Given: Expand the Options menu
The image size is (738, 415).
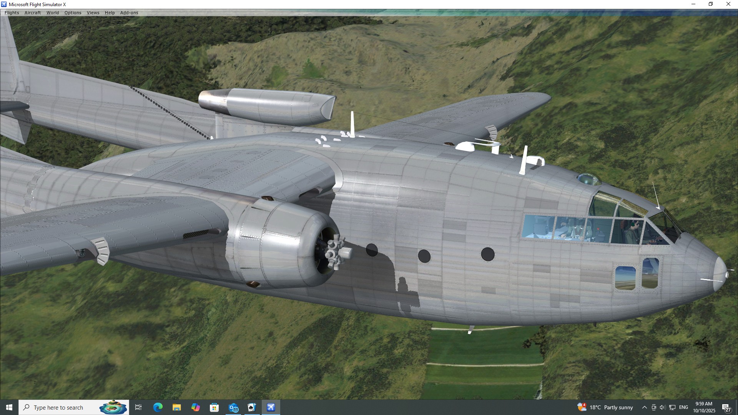Looking at the screenshot, I should (73, 13).
